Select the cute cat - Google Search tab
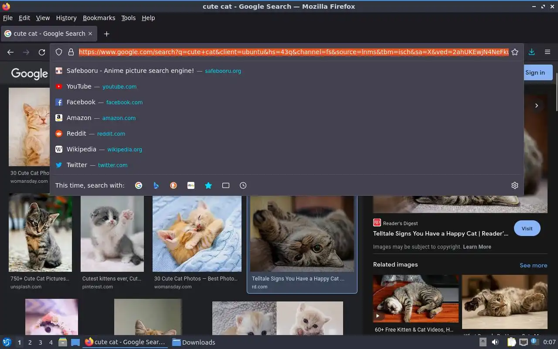Screen dimensions: 558x349 [49, 34]
